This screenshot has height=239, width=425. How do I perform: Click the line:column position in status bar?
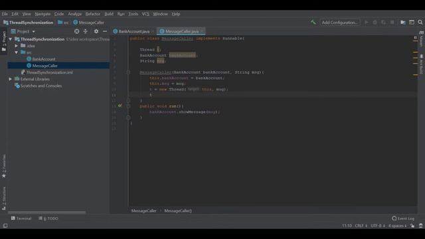[x=347, y=226]
